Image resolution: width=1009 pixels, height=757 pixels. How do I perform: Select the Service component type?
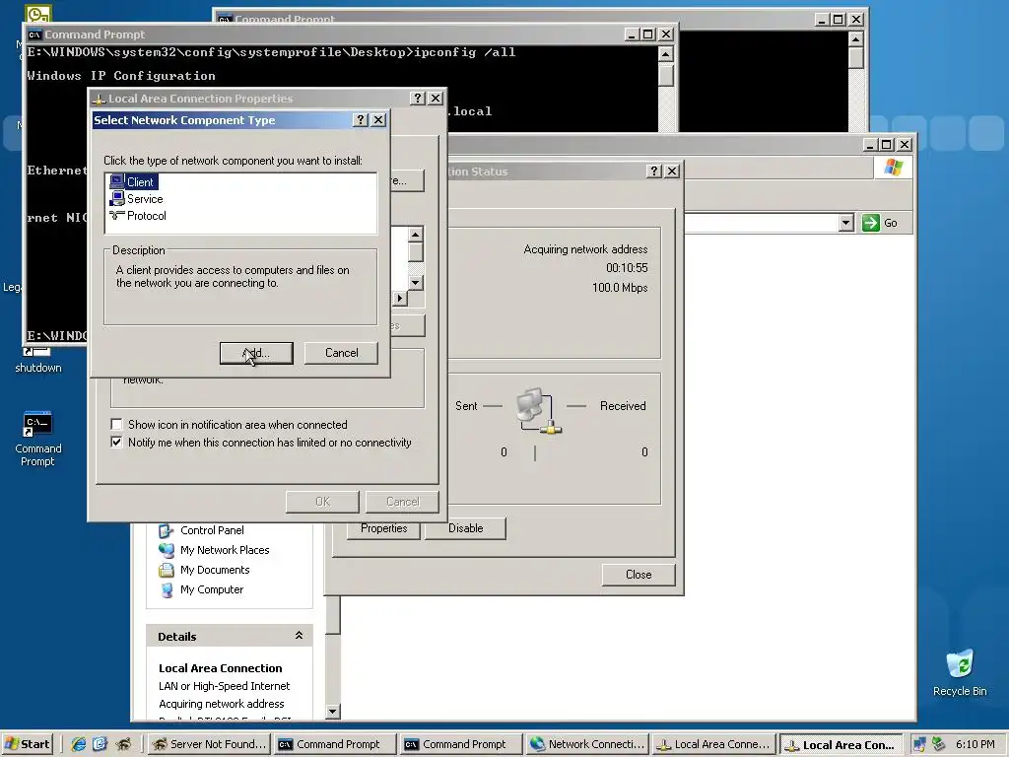click(x=136, y=199)
